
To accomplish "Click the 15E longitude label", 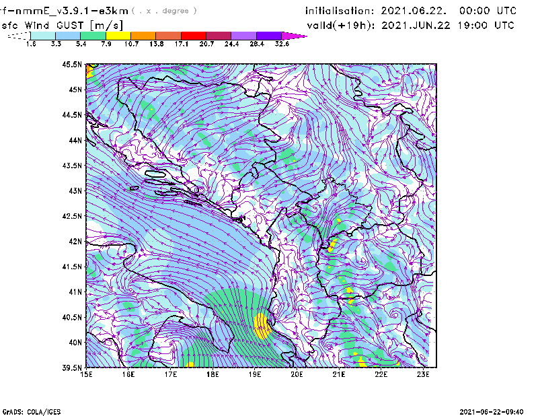I will (86, 374).
